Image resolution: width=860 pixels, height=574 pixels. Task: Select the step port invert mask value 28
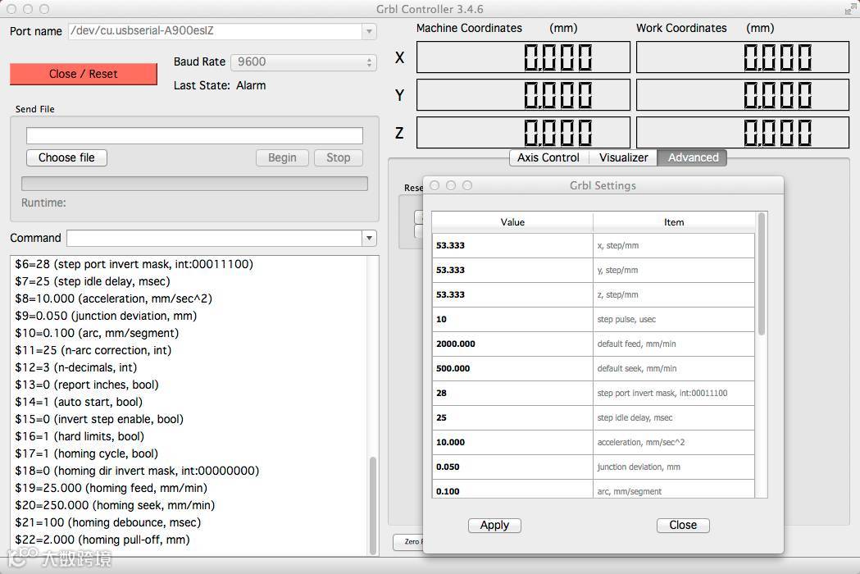512,394
